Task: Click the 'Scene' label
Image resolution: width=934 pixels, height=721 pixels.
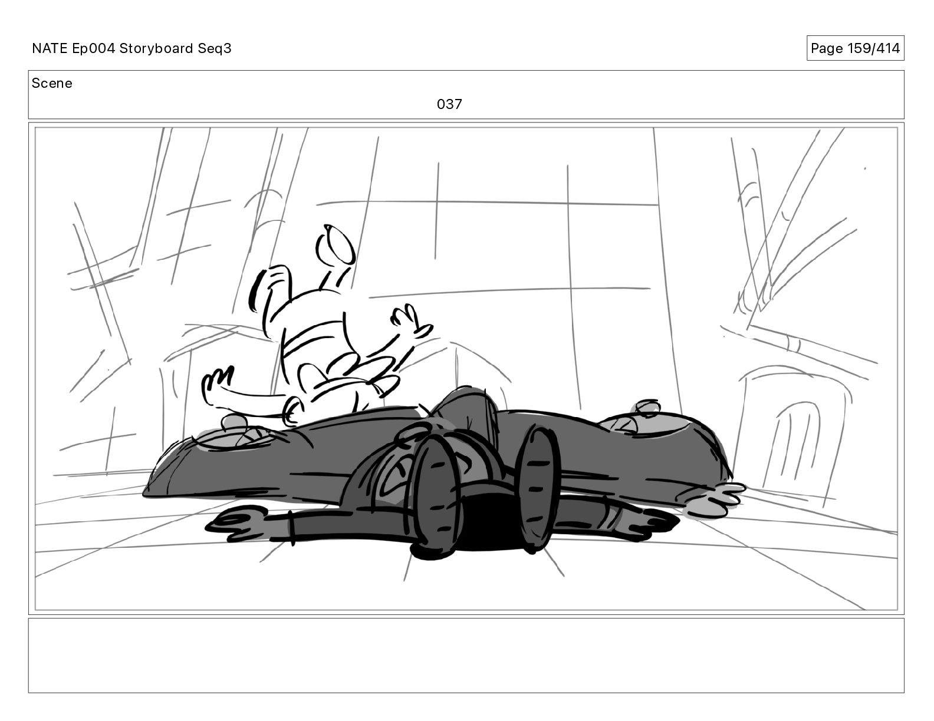Action: (x=52, y=83)
